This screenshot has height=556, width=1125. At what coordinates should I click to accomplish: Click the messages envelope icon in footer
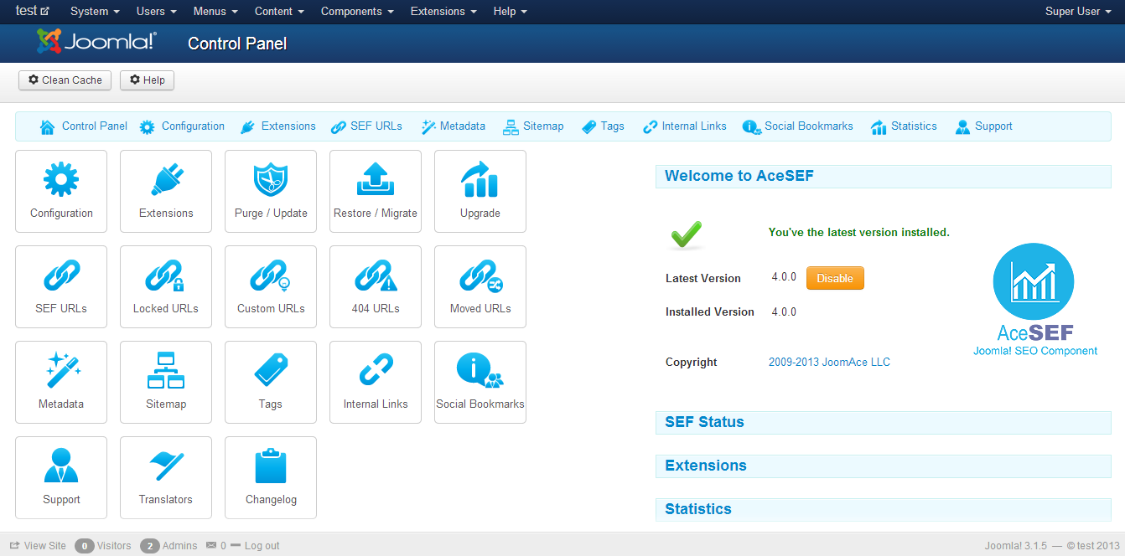210,545
